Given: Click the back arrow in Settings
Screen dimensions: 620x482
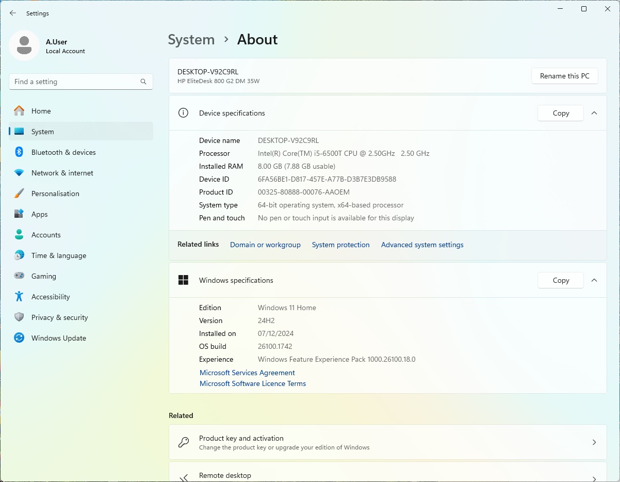Looking at the screenshot, I should tap(13, 13).
